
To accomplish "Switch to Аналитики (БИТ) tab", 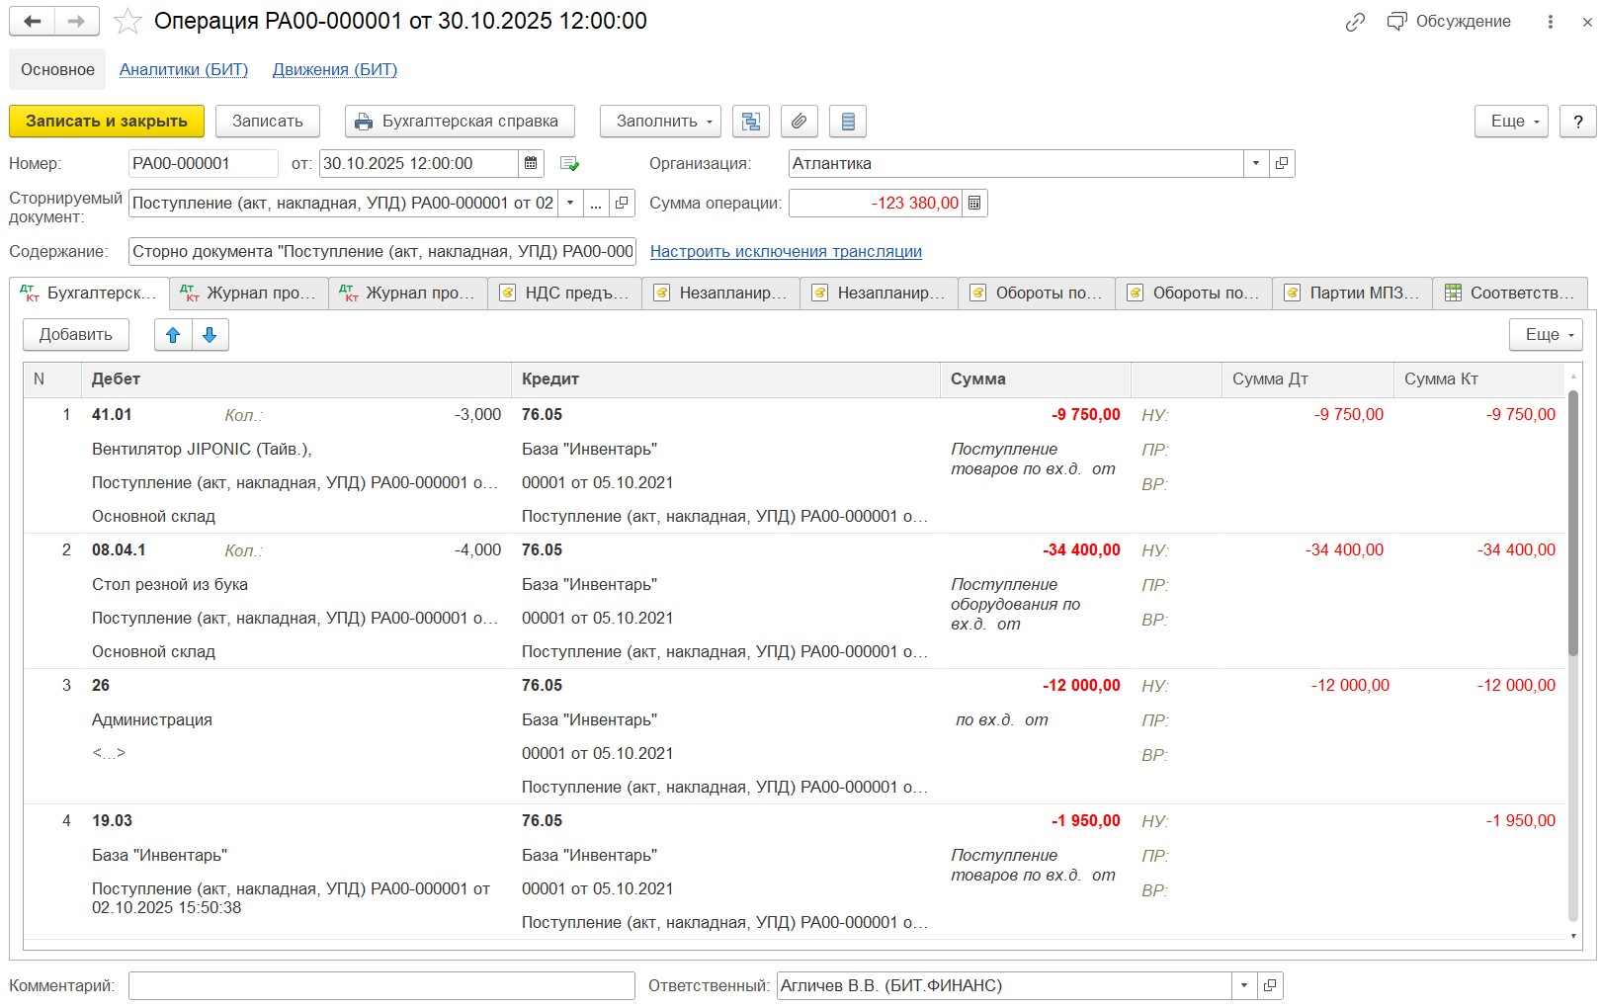I will (x=184, y=70).
